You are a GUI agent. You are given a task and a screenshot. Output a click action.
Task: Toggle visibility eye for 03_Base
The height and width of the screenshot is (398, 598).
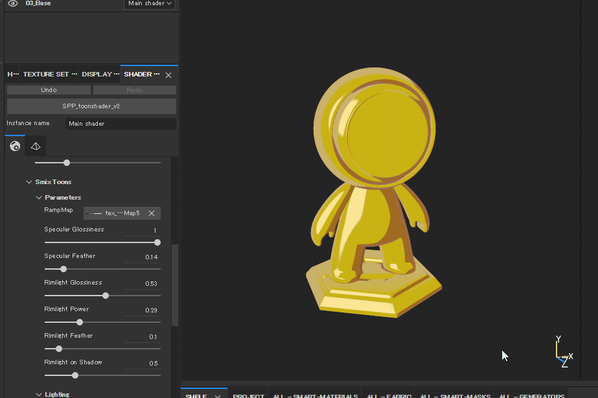[x=13, y=3]
